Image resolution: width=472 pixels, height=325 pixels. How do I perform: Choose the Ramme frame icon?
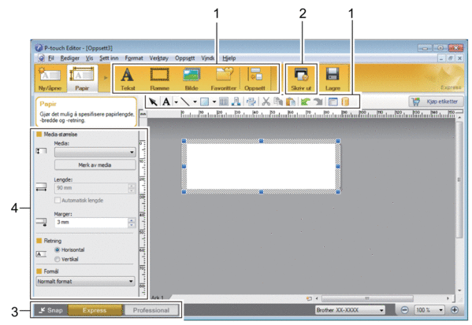click(x=159, y=75)
